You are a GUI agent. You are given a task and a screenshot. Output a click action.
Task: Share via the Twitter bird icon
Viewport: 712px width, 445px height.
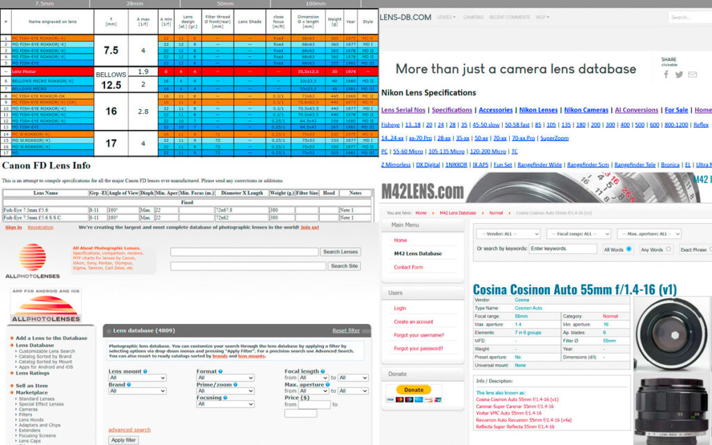[679, 74]
